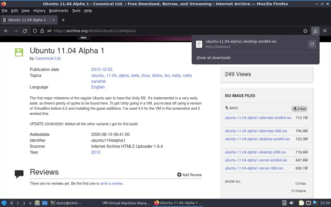Open the Help menu
This screenshot has height=207, width=331.
click(88, 11)
